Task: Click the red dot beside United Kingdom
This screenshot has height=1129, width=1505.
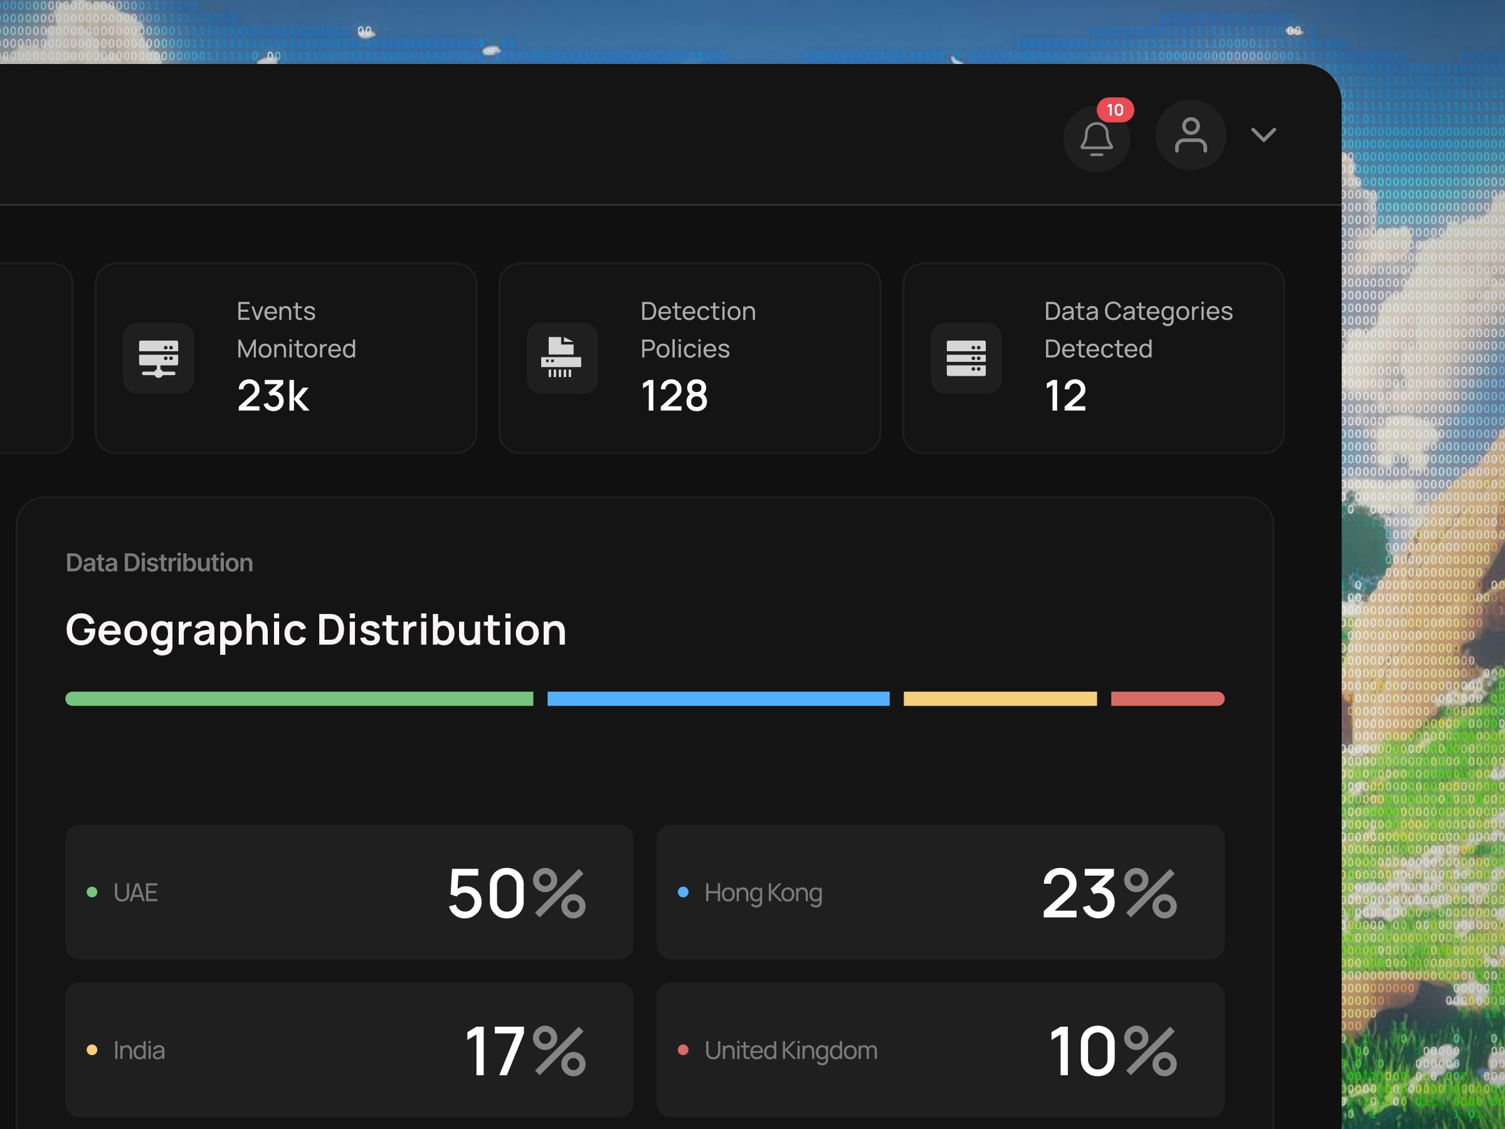Action: pyautogui.click(x=683, y=1050)
